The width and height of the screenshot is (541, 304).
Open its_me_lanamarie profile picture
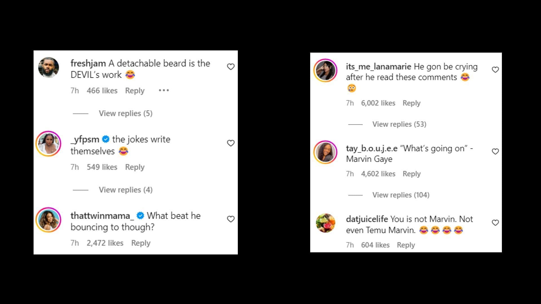pos(326,71)
